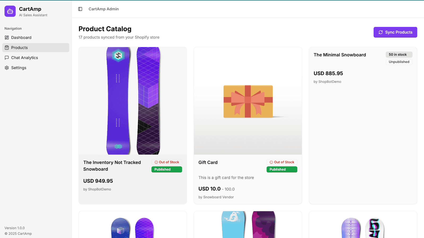Go to the Settings page
This screenshot has width=424, height=238.
click(x=19, y=68)
